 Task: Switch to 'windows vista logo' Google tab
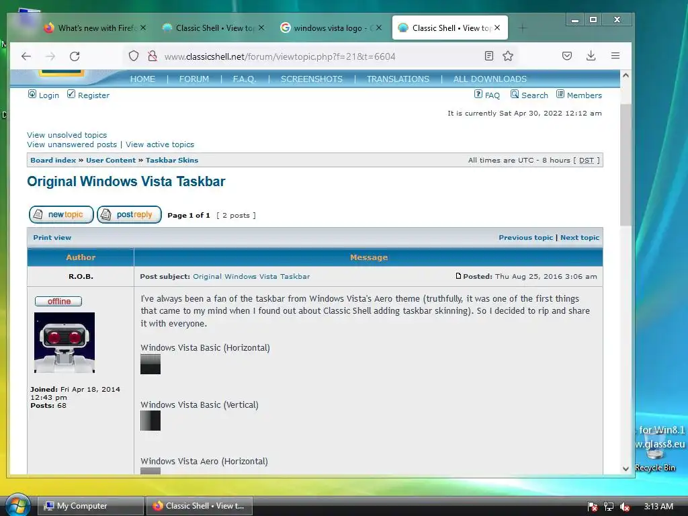pyautogui.click(x=331, y=28)
